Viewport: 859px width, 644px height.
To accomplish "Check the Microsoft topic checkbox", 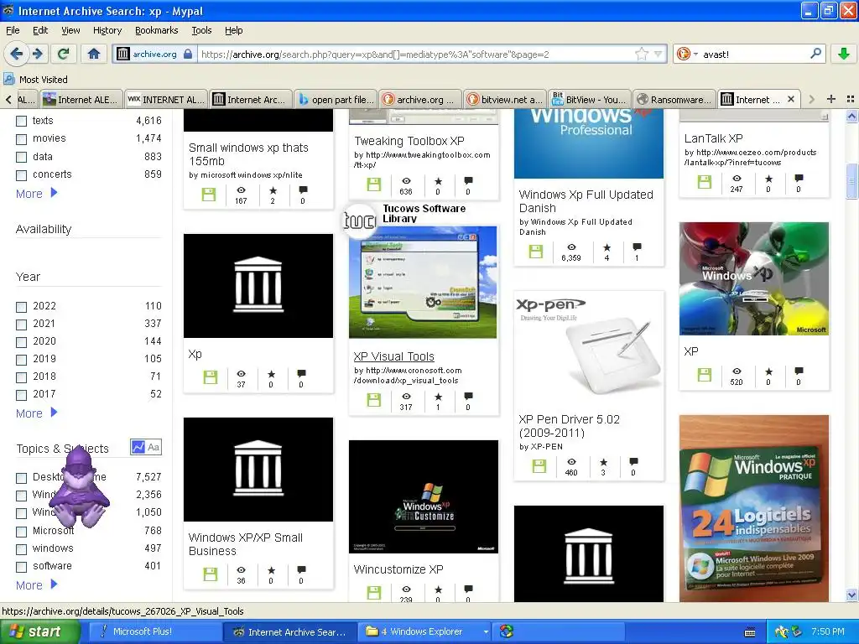I will (21, 531).
